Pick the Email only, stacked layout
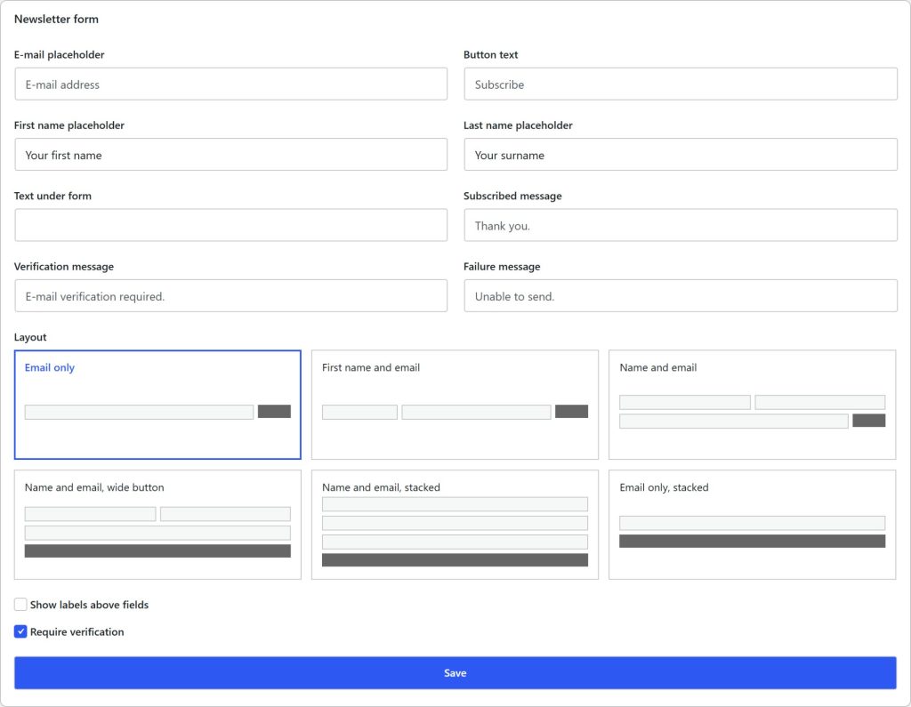Image resolution: width=911 pixels, height=707 pixels. [x=753, y=525]
